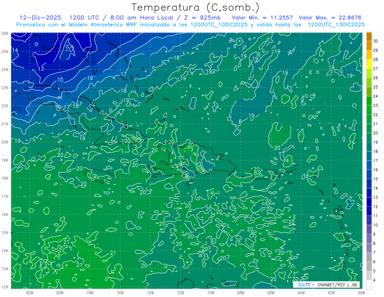Click the longitude axis label "74W"
Image resolution: width=384 pixels, height=297 pixels.
150,292
